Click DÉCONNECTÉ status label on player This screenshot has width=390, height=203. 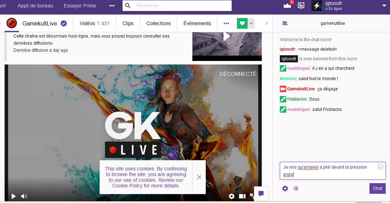pyautogui.click(x=238, y=74)
